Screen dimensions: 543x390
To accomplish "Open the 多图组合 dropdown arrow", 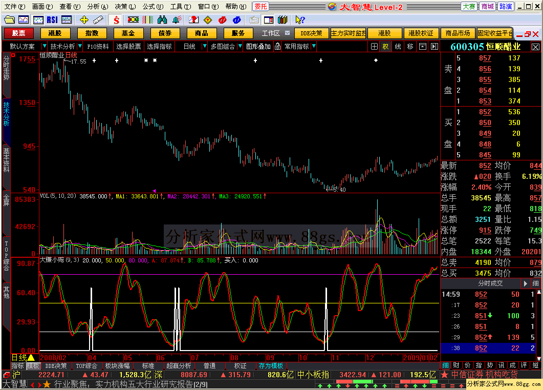I will click(240, 46).
